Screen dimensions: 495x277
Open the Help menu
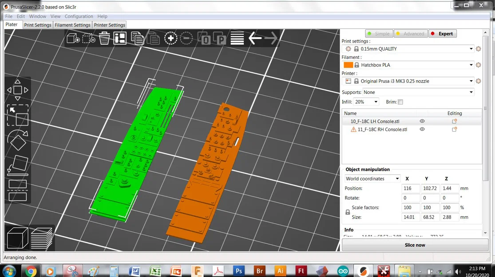[102, 16]
